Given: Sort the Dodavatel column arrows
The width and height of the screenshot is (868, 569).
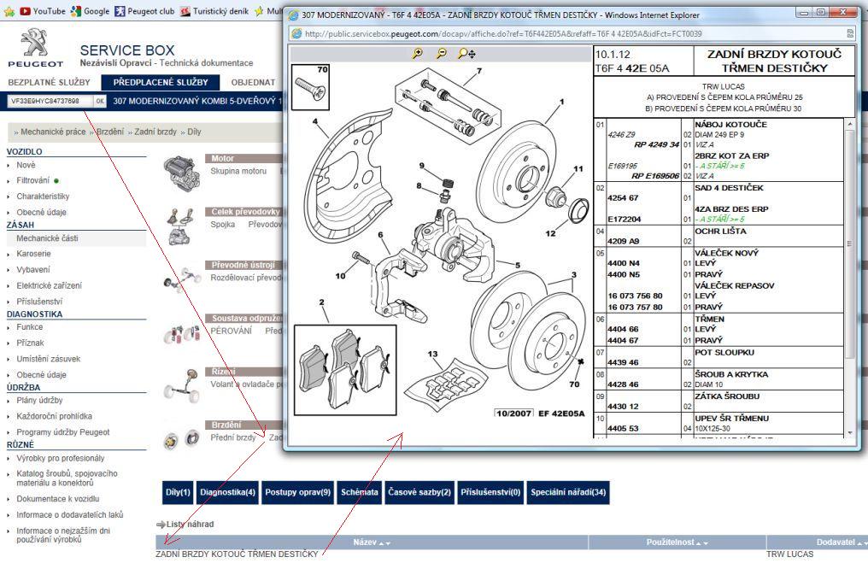Looking at the screenshot, I should point(861,543).
